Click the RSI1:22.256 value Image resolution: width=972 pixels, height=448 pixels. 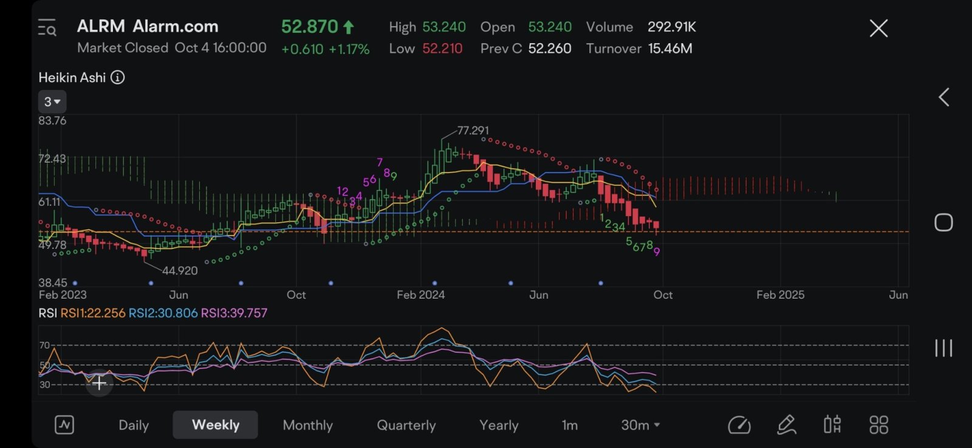(x=92, y=313)
